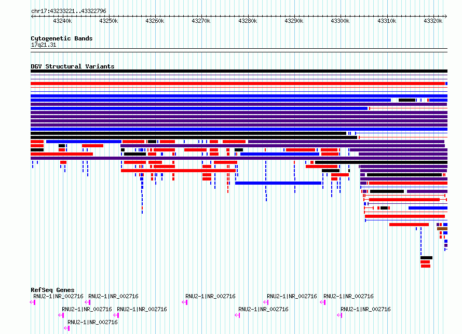This screenshot has width=462, height=334.
Task: Click the 43300k ruler tick label
Action: [341, 21]
